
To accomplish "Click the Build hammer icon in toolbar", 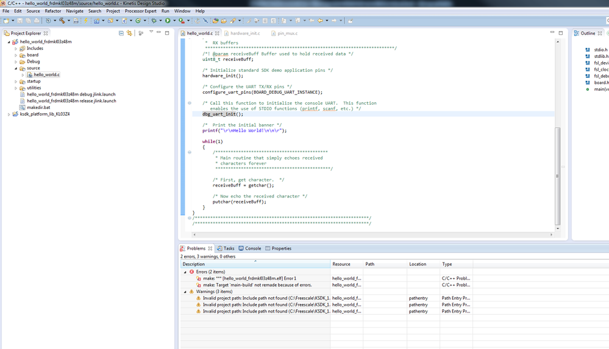I will click(x=62, y=21).
